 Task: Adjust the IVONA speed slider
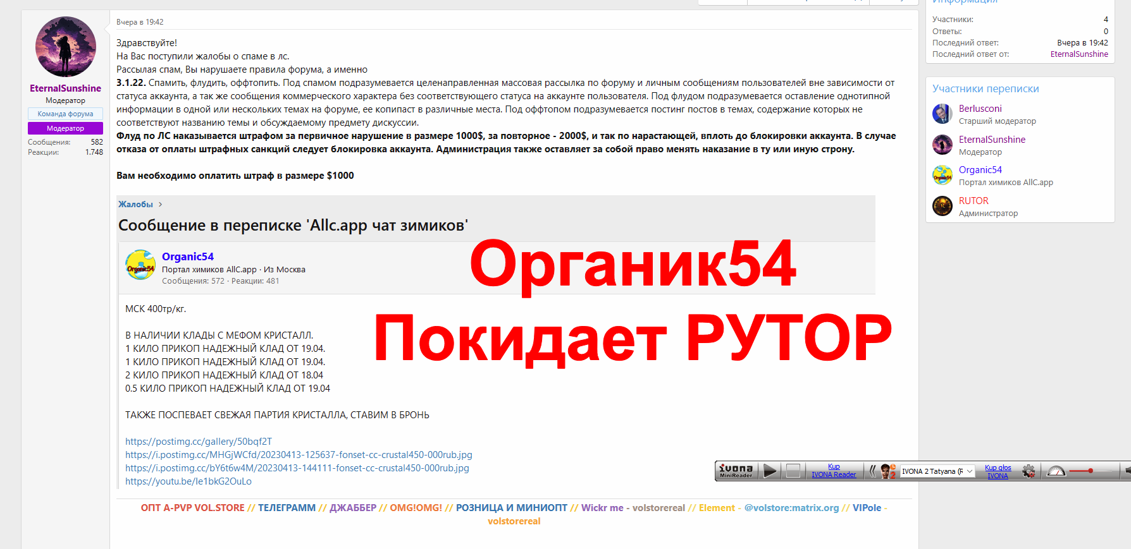[1091, 471]
